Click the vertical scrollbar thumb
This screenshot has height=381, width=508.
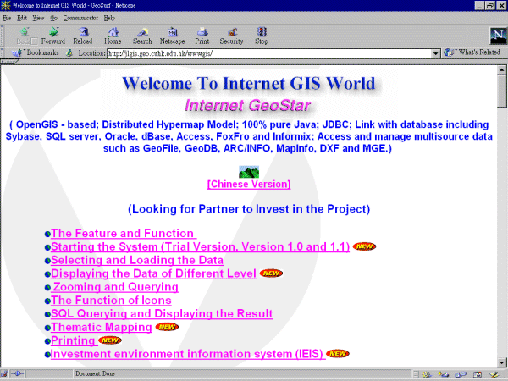click(x=502, y=91)
